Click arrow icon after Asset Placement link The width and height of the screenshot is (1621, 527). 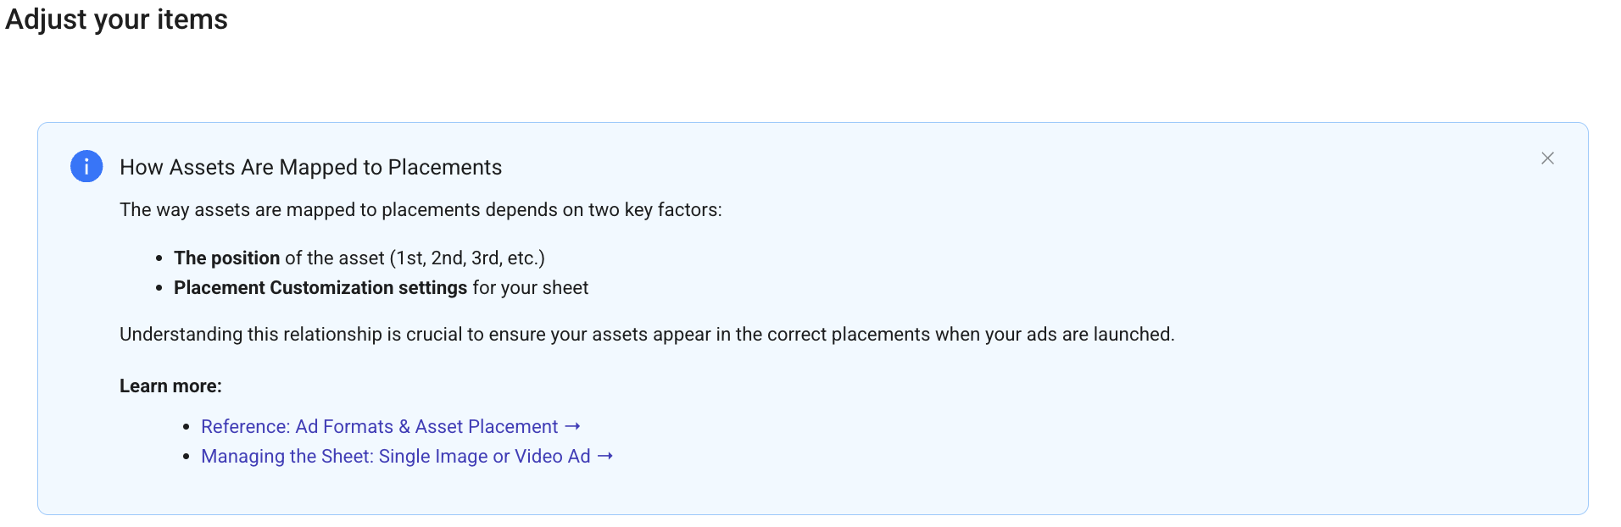[572, 426]
